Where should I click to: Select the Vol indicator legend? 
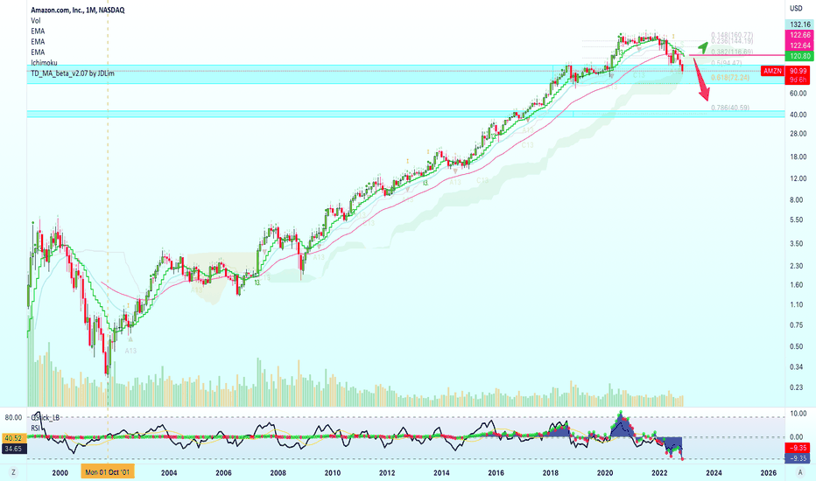click(x=35, y=21)
